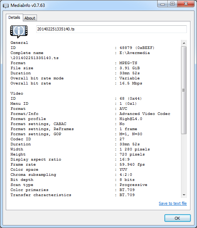Open the Save to text file link
This screenshot has width=197, height=228.
click(x=173, y=203)
